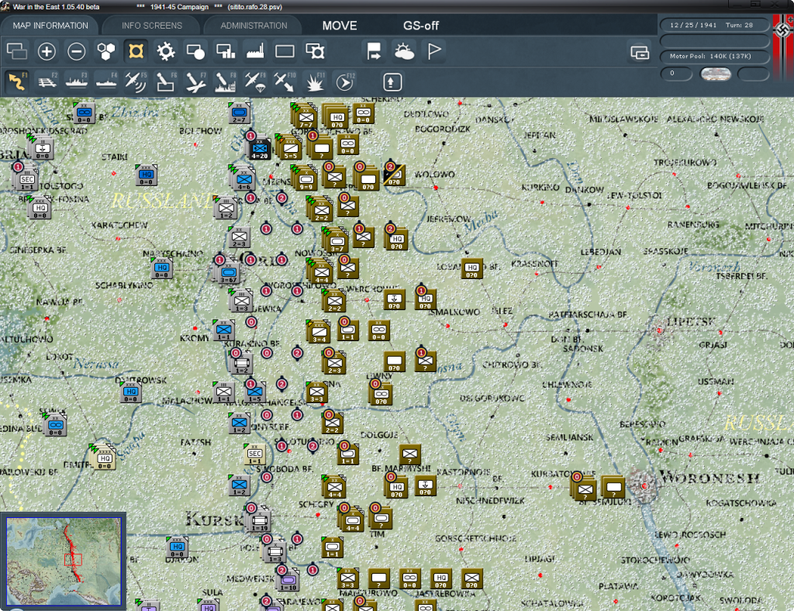Select F1 move mode icon
The image size is (794, 611).
coord(17,81)
